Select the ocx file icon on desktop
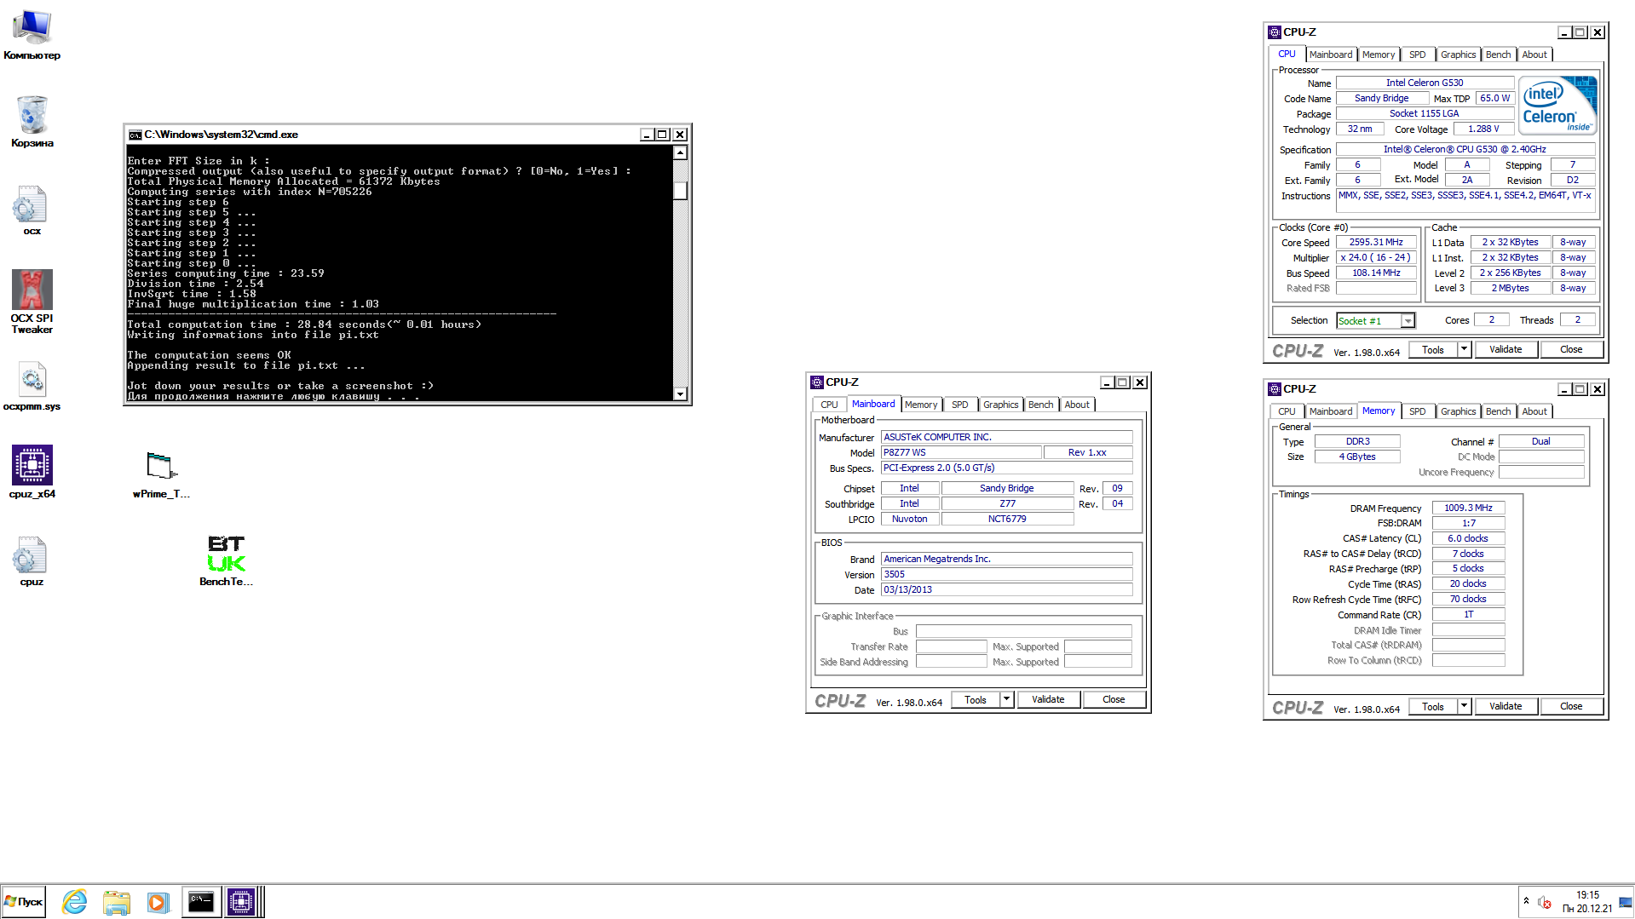Viewport: 1635px width, 919px height. coord(32,210)
